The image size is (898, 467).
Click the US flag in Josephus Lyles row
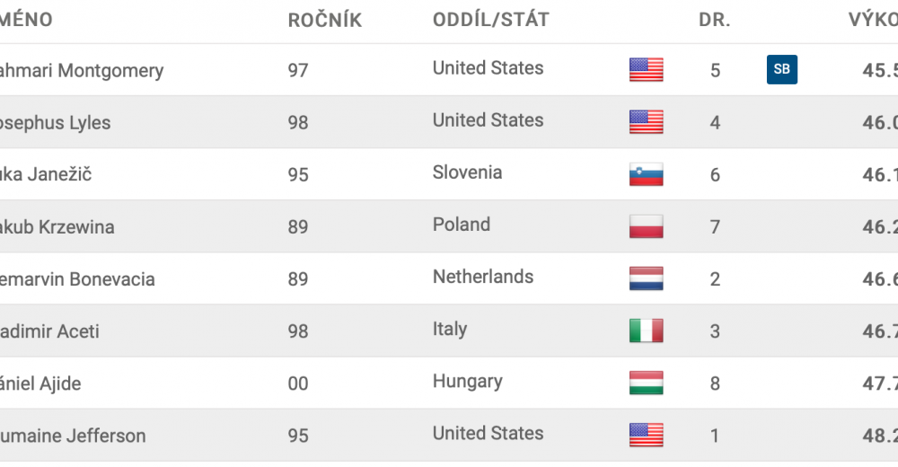coord(646,122)
